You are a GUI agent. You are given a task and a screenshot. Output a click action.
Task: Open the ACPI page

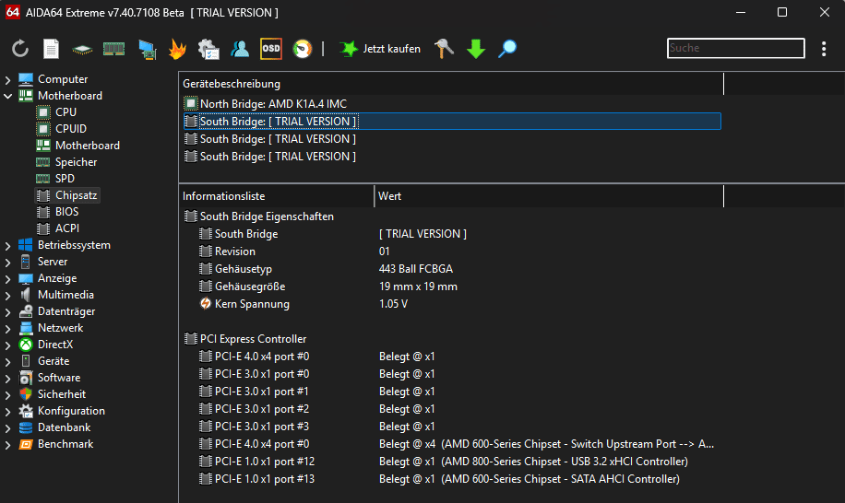pyautogui.click(x=66, y=228)
